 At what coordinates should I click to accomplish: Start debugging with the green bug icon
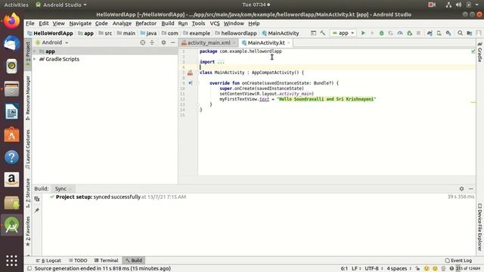pos(381,33)
